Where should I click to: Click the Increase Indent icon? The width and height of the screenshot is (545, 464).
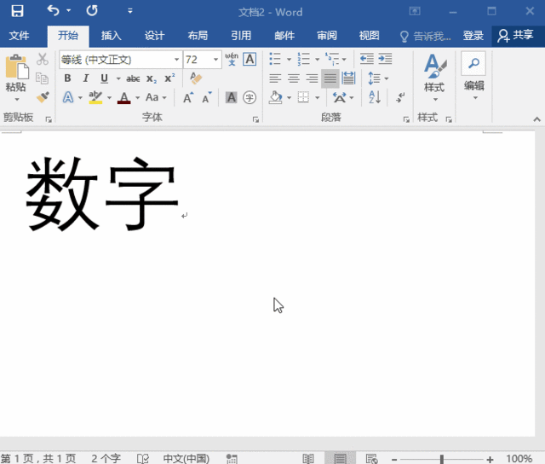click(387, 60)
